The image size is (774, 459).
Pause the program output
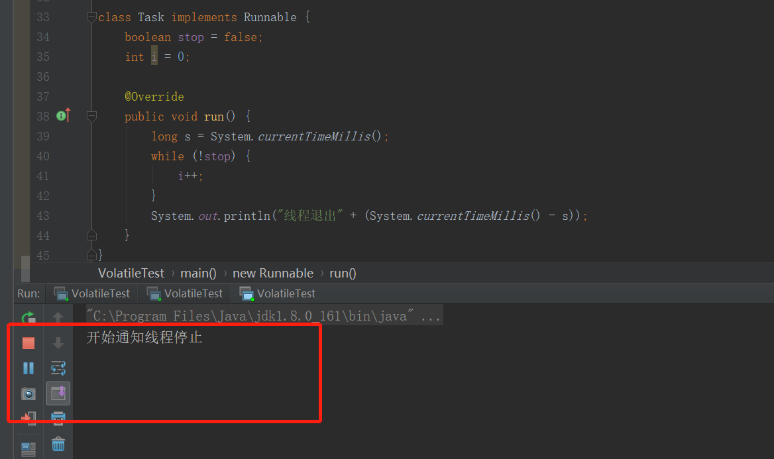click(x=28, y=368)
